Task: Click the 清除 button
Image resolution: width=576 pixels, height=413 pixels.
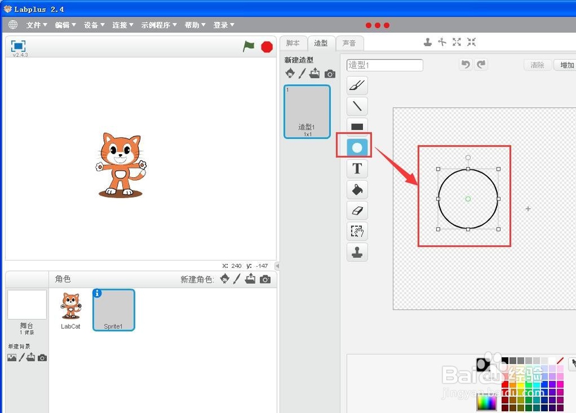Action: [537, 65]
